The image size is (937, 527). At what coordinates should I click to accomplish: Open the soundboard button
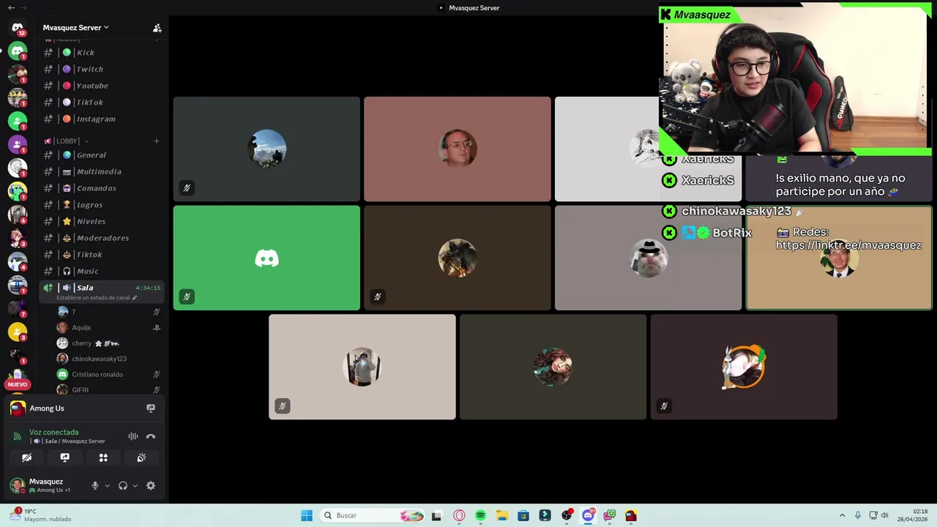pos(141,457)
